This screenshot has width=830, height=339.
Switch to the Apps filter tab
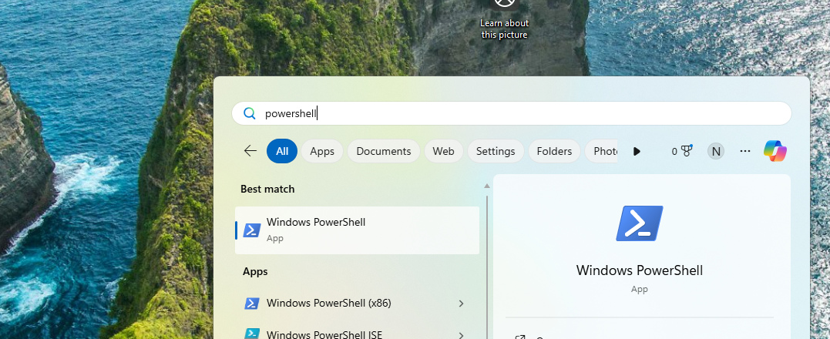point(322,151)
